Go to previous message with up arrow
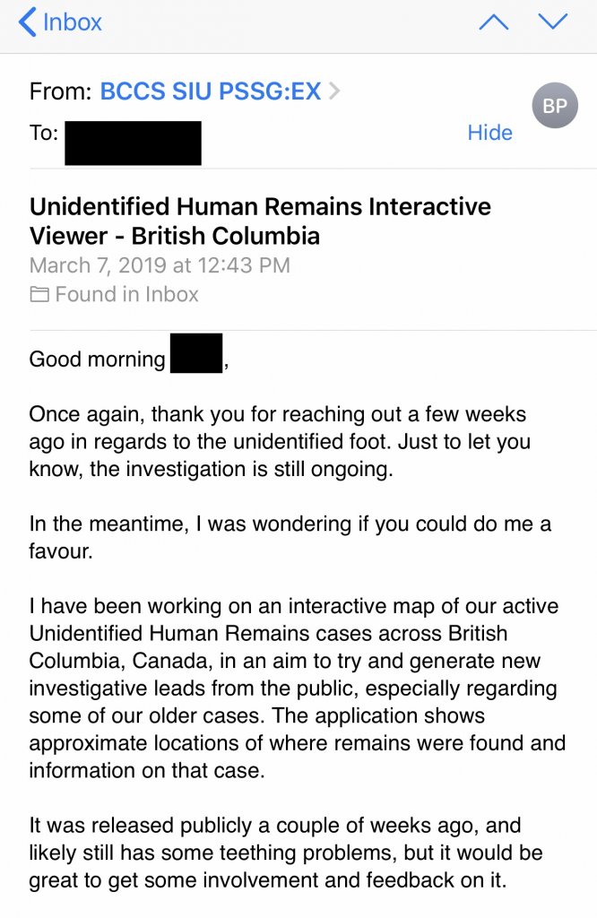This screenshot has height=918, width=597. pyautogui.click(x=493, y=22)
